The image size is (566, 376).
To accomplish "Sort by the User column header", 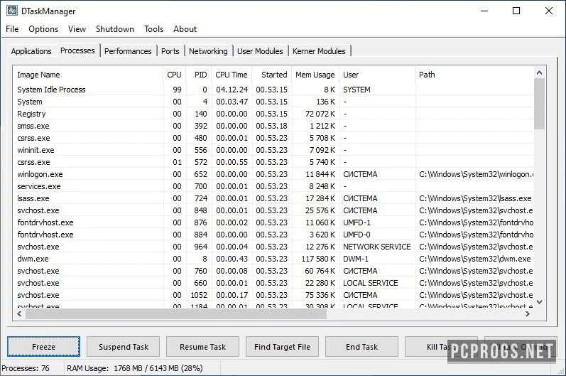I will (377, 75).
